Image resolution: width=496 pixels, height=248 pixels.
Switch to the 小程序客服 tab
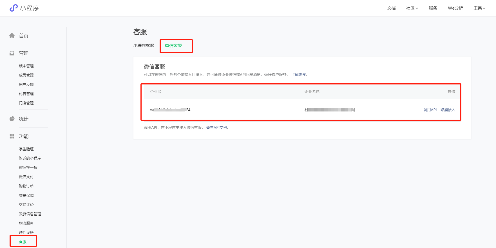(x=144, y=46)
